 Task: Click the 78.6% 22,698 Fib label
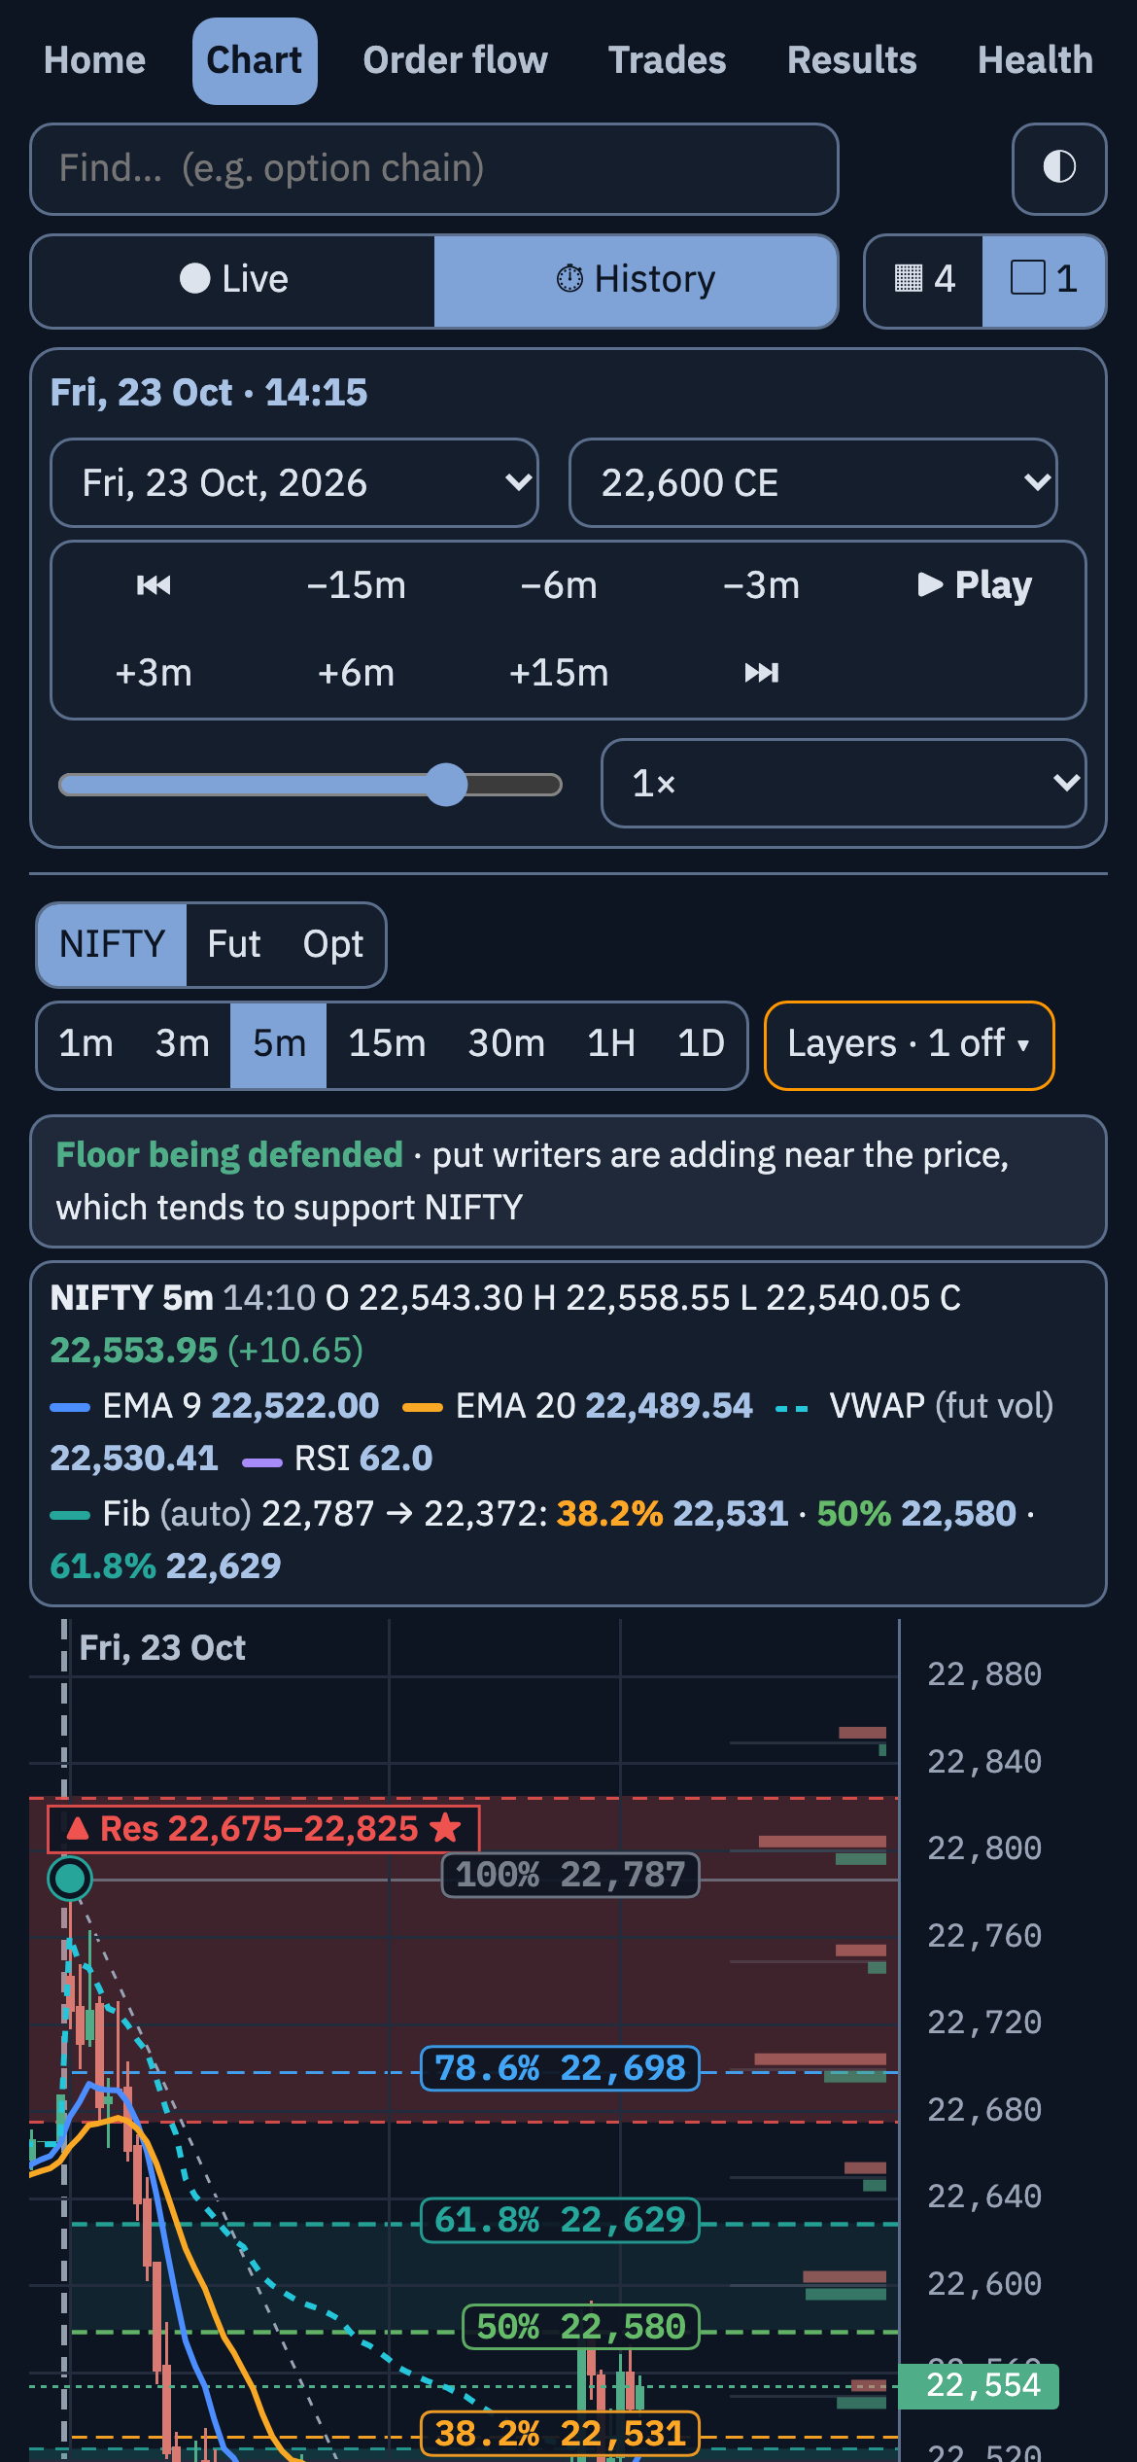pos(560,2068)
